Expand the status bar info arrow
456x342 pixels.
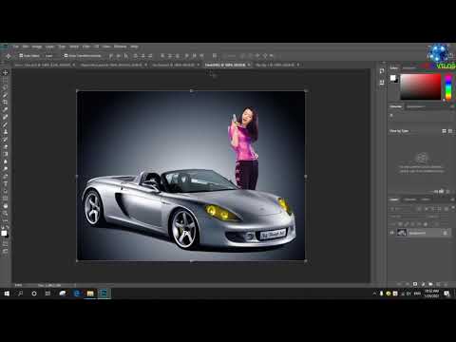click(x=75, y=285)
